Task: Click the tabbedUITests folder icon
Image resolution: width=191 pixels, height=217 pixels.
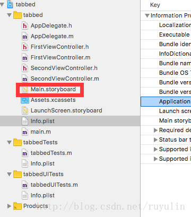Action: coord(18,174)
